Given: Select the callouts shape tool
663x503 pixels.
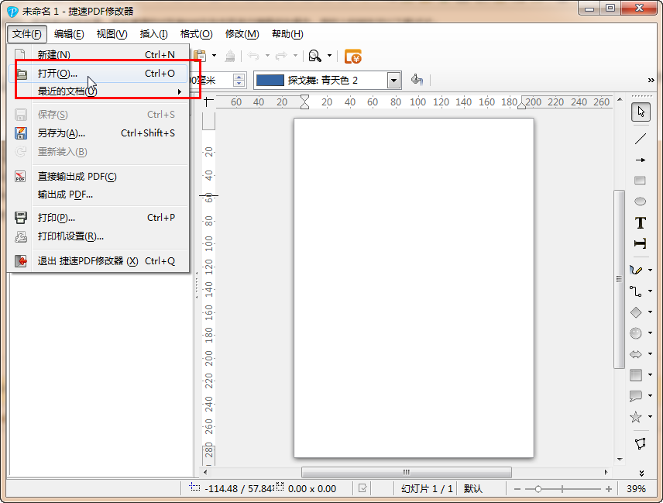Looking at the screenshot, I should tap(636, 396).
